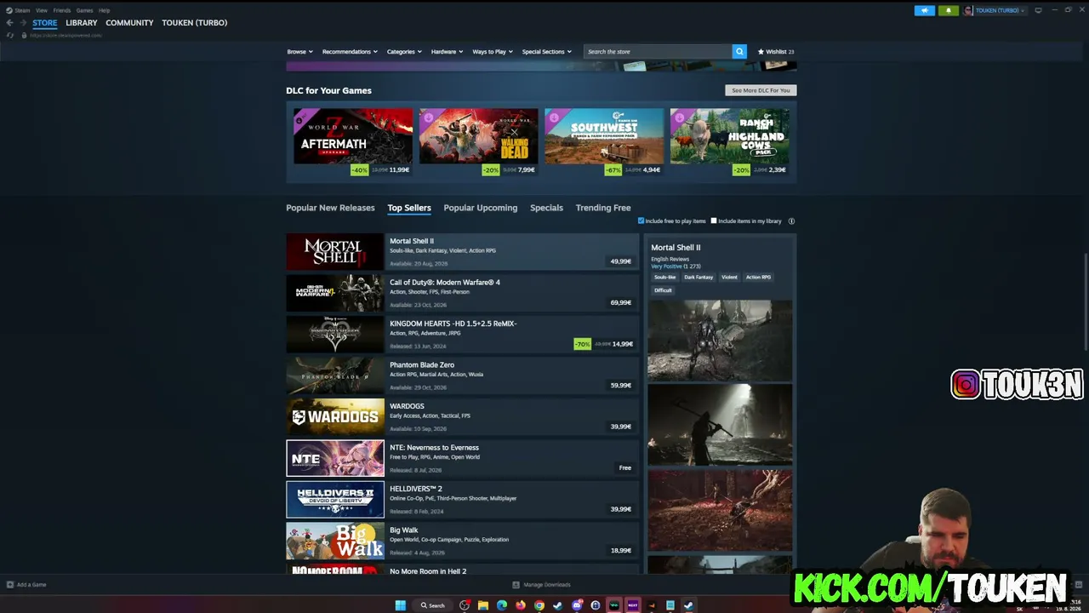The width and height of the screenshot is (1089, 613).
Task: Open Highland Cows Pack DLC card
Action: (x=730, y=142)
